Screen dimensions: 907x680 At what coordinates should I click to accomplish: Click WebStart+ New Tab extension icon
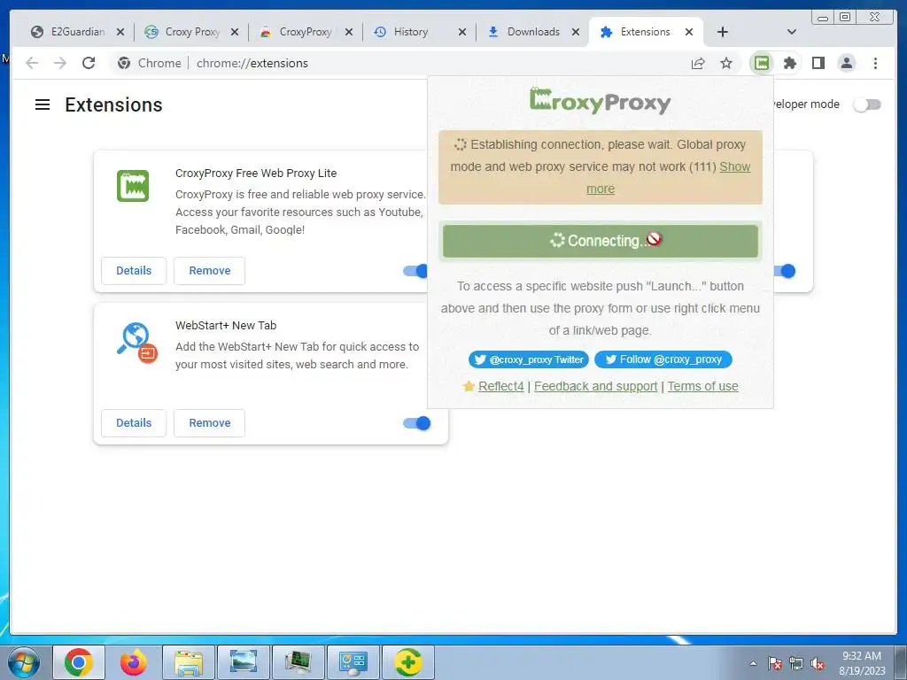pyautogui.click(x=137, y=343)
